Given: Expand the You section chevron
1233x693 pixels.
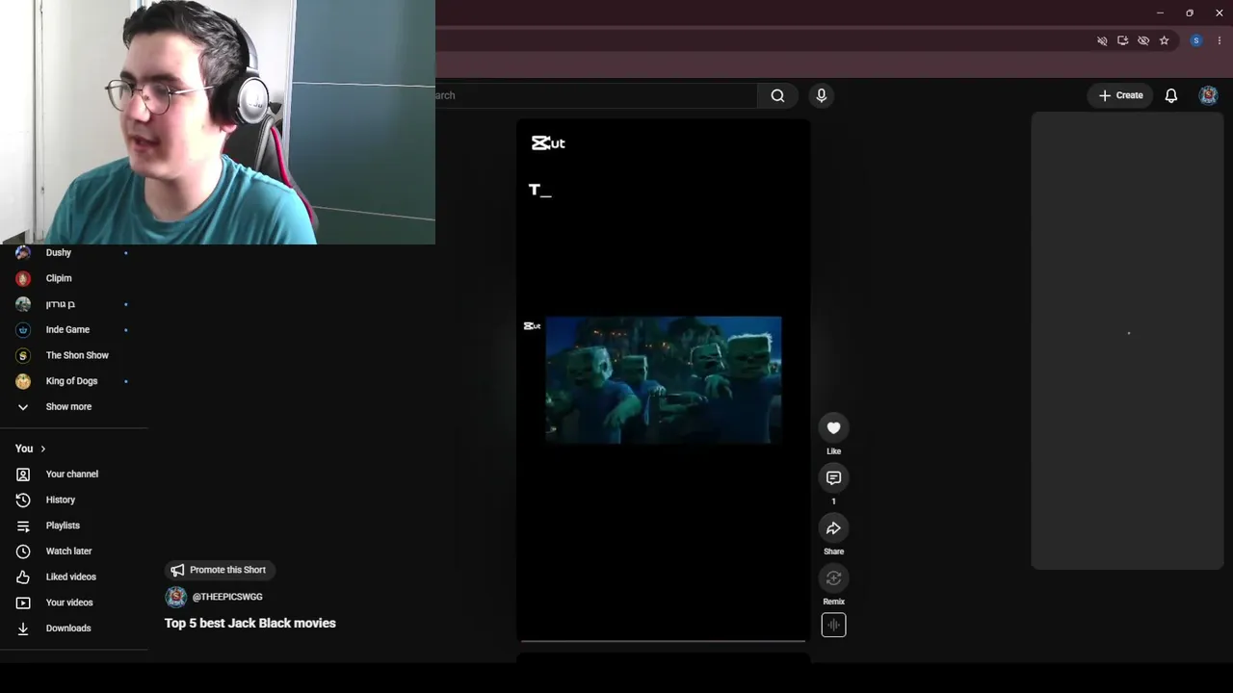Looking at the screenshot, I should click(42, 449).
